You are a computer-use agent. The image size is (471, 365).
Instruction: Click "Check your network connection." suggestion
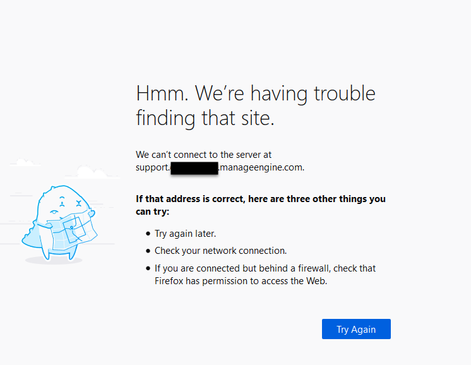point(221,251)
